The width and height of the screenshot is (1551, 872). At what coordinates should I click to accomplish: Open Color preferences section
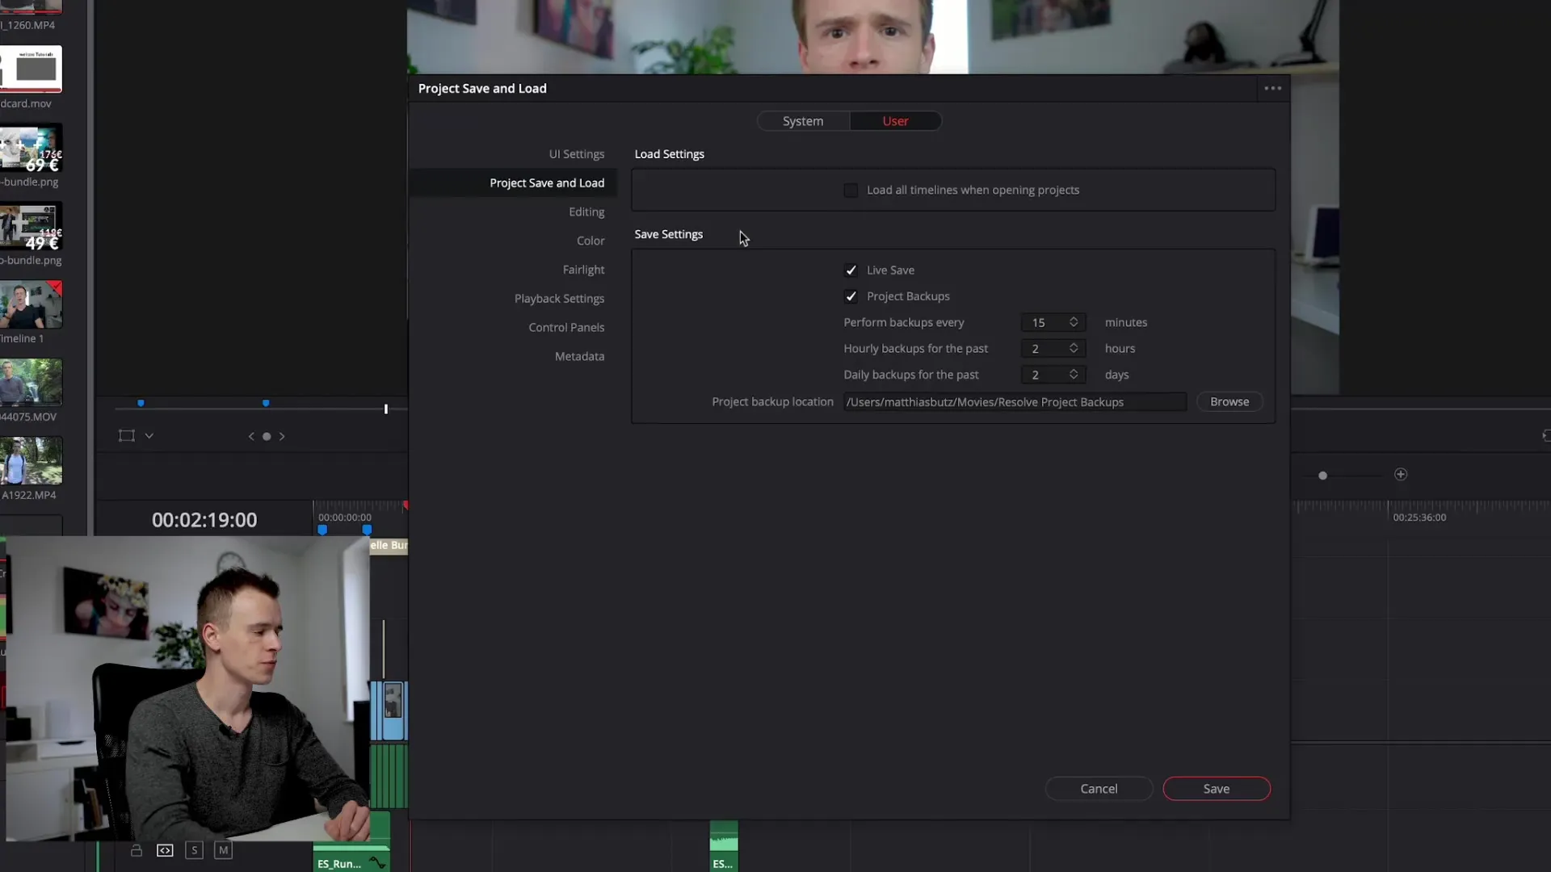591,241
